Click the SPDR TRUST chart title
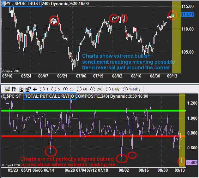 (25, 4)
